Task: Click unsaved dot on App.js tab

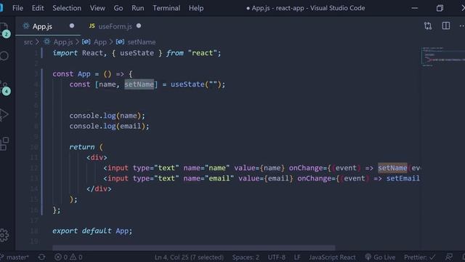Action: [x=72, y=26]
